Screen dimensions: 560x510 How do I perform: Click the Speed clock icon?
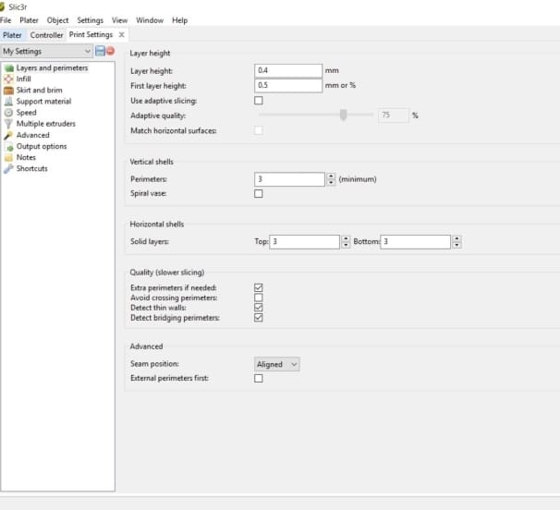point(8,113)
